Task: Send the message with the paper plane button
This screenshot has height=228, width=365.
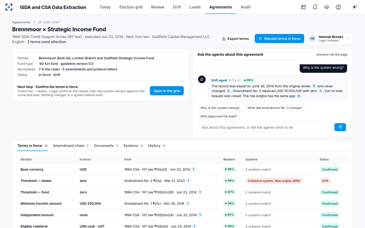Action: click(x=340, y=127)
